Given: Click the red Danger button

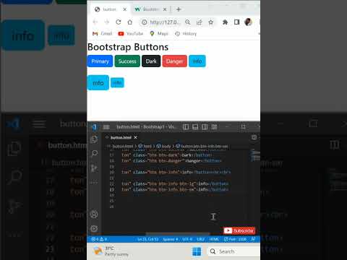Looking at the screenshot, I should point(174,61).
